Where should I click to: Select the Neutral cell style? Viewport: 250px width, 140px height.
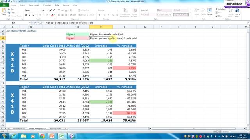[x=148, y=14]
